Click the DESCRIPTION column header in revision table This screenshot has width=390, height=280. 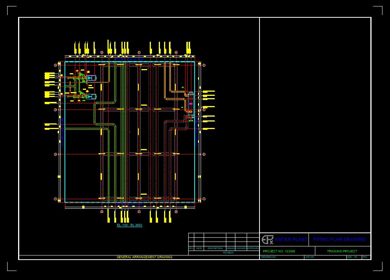tap(215, 248)
